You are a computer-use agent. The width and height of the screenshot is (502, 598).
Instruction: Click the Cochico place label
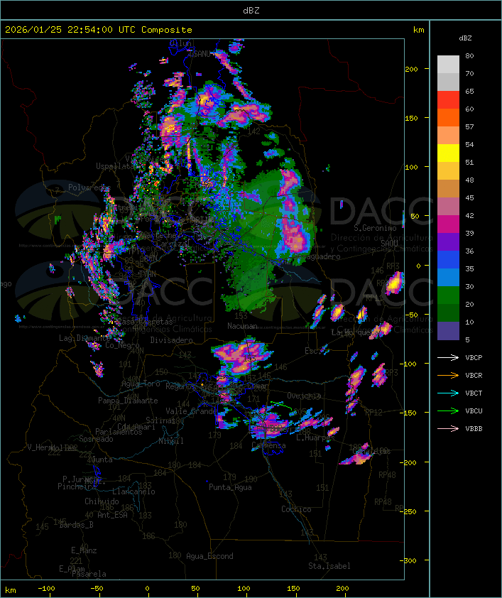point(296,509)
